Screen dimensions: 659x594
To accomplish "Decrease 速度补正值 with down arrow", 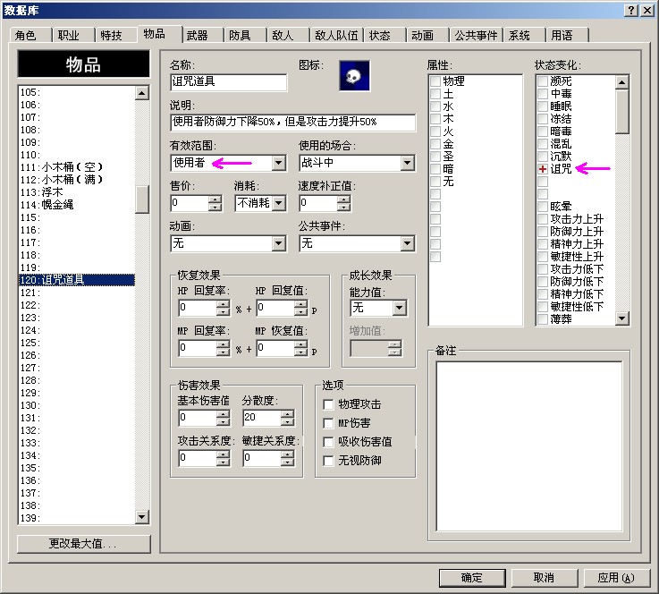I will 343,207.
